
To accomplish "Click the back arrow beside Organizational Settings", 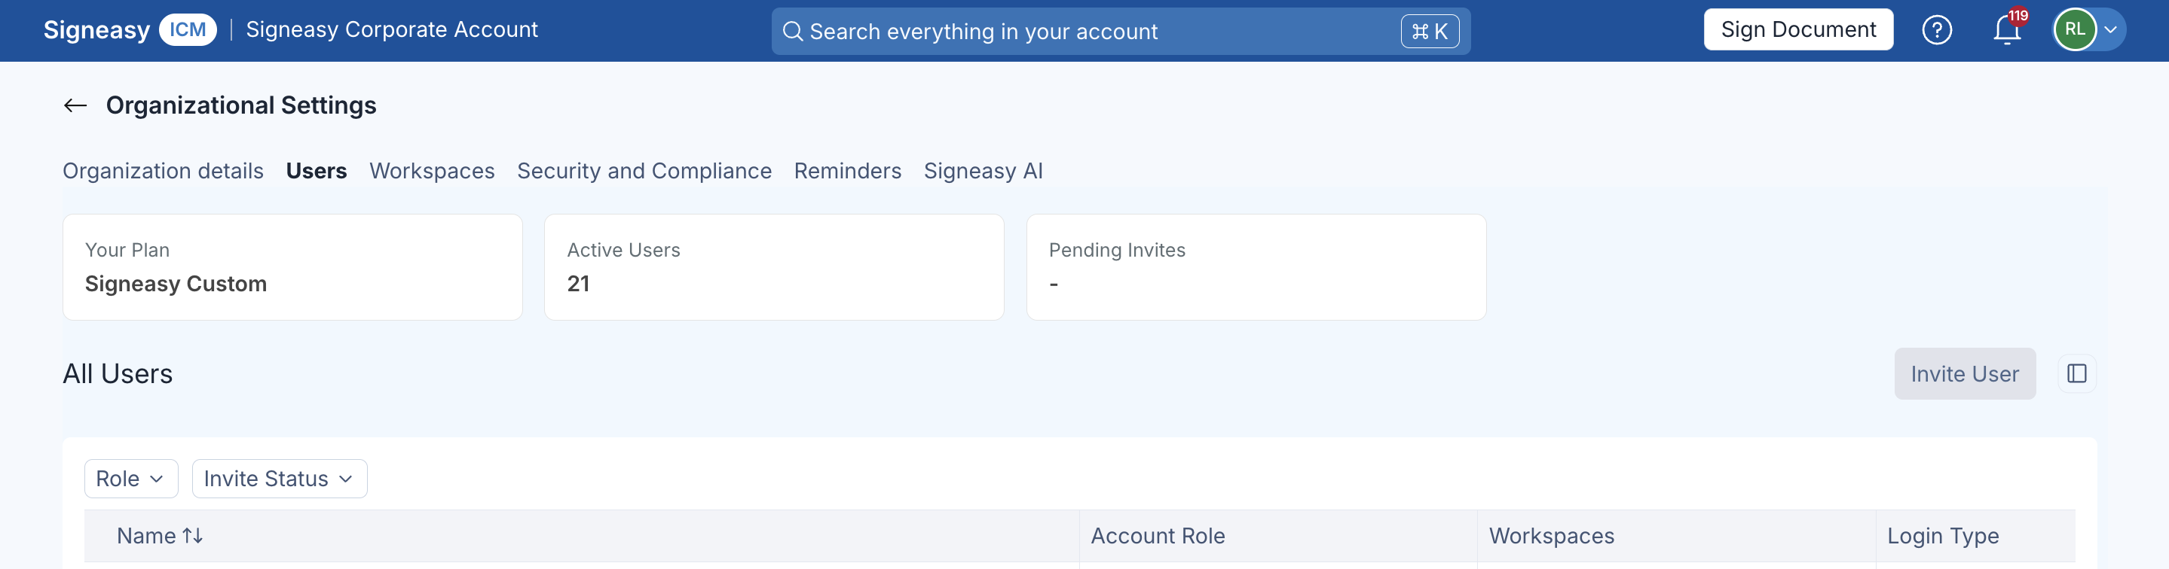I will pyautogui.click(x=76, y=105).
